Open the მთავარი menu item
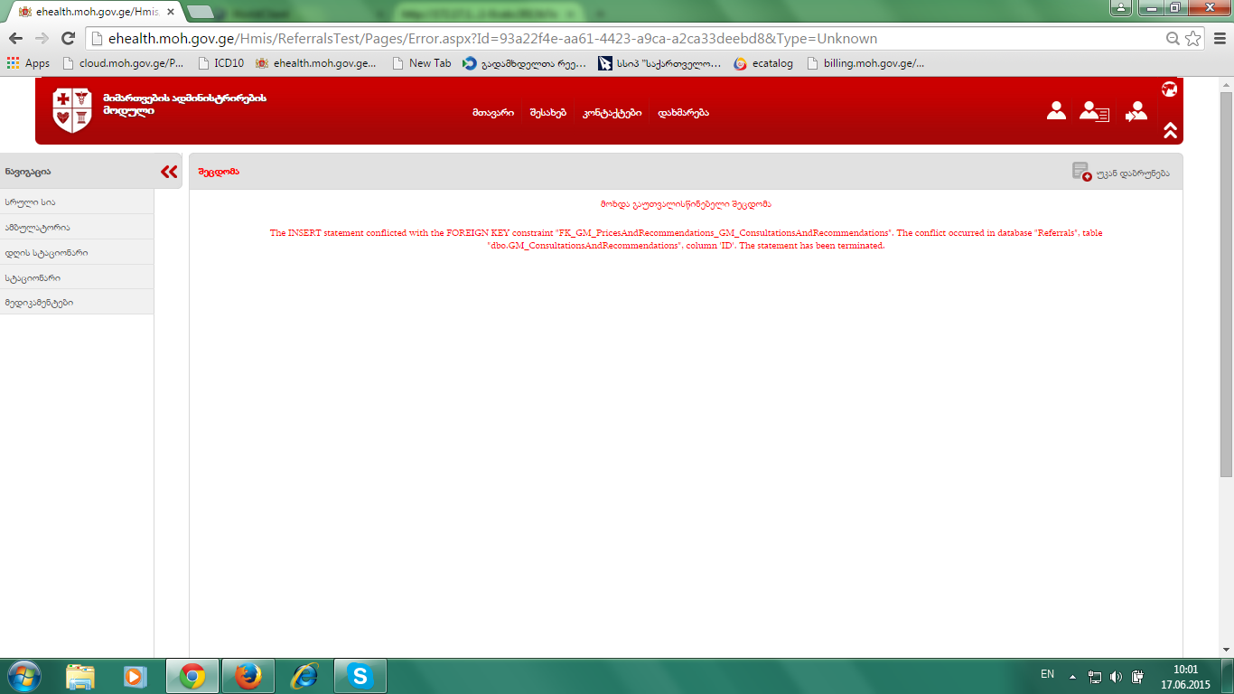Viewport: 1234px width, 694px height. click(x=492, y=113)
